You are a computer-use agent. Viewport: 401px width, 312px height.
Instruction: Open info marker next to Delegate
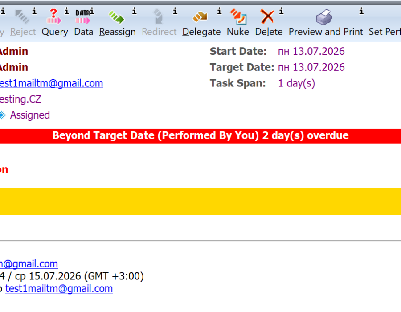pos(219,11)
